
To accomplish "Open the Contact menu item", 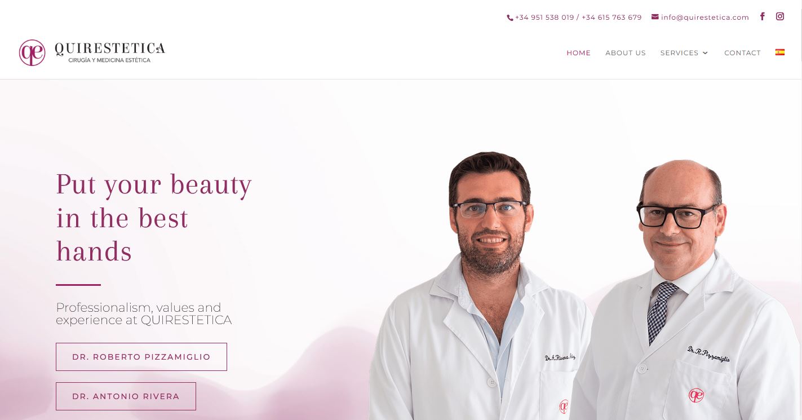I will (742, 53).
